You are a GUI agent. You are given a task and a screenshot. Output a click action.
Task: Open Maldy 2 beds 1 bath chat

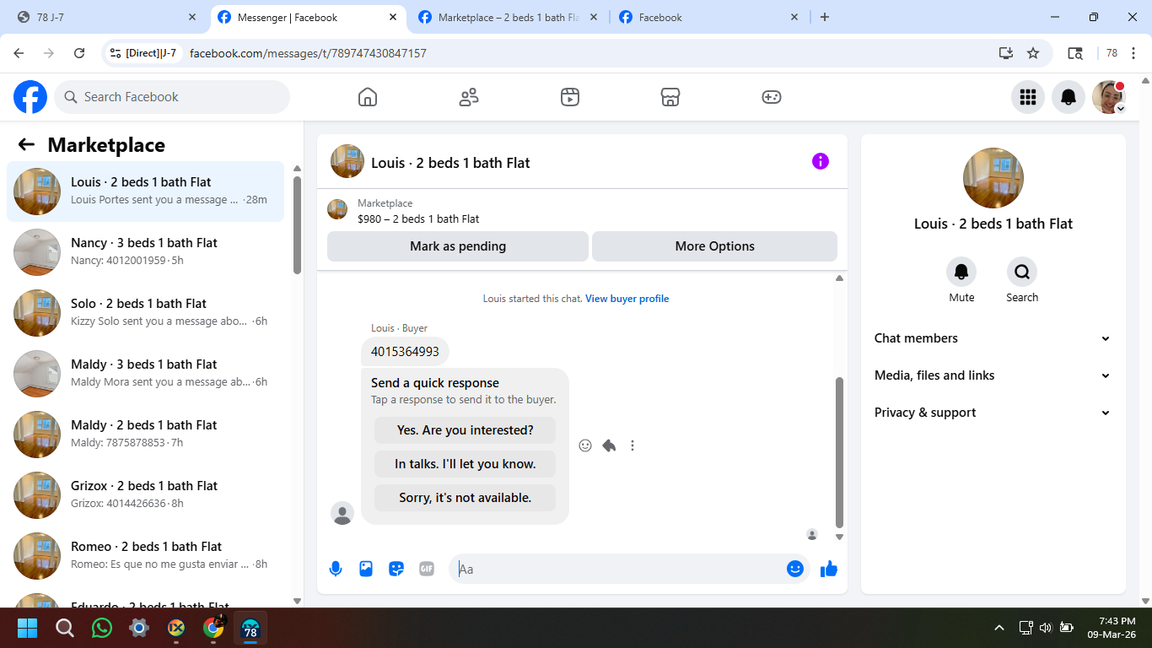point(146,435)
